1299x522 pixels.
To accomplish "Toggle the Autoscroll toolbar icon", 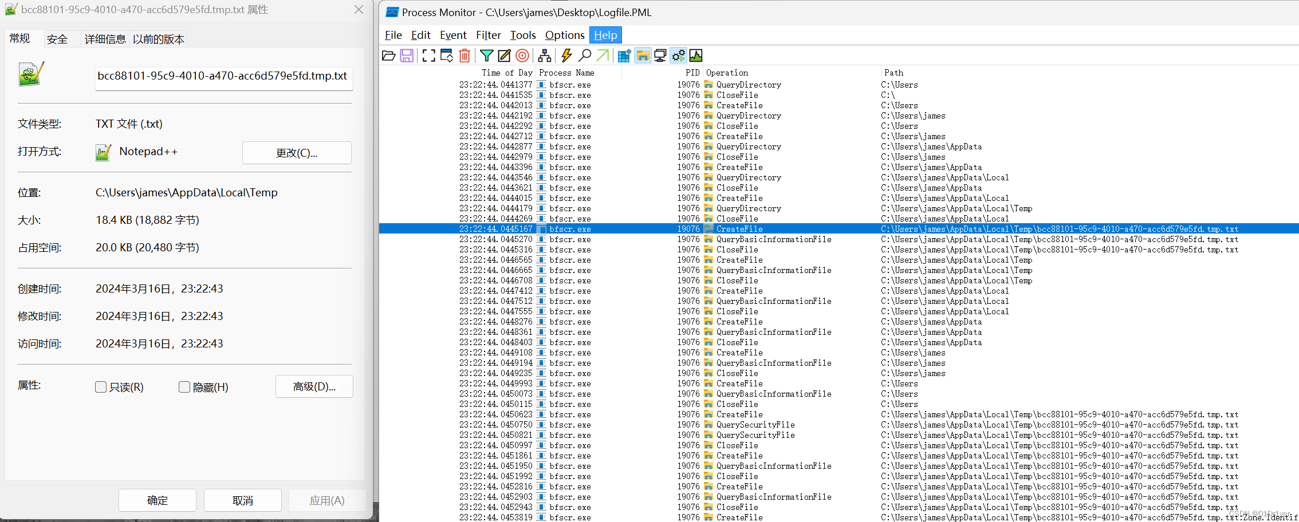I will click(x=447, y=56).
